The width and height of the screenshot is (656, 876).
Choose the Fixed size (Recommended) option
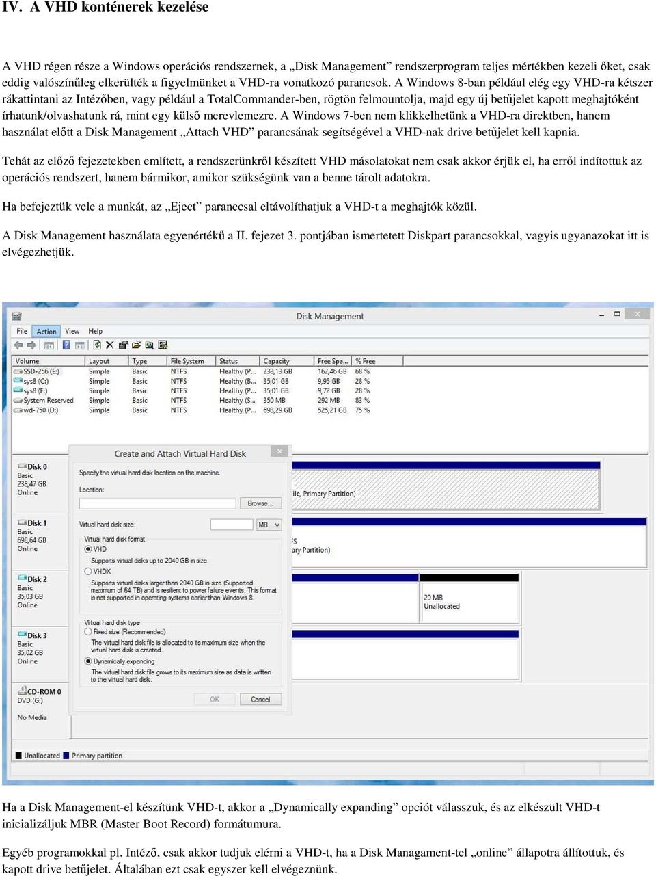tap(88, 632)
